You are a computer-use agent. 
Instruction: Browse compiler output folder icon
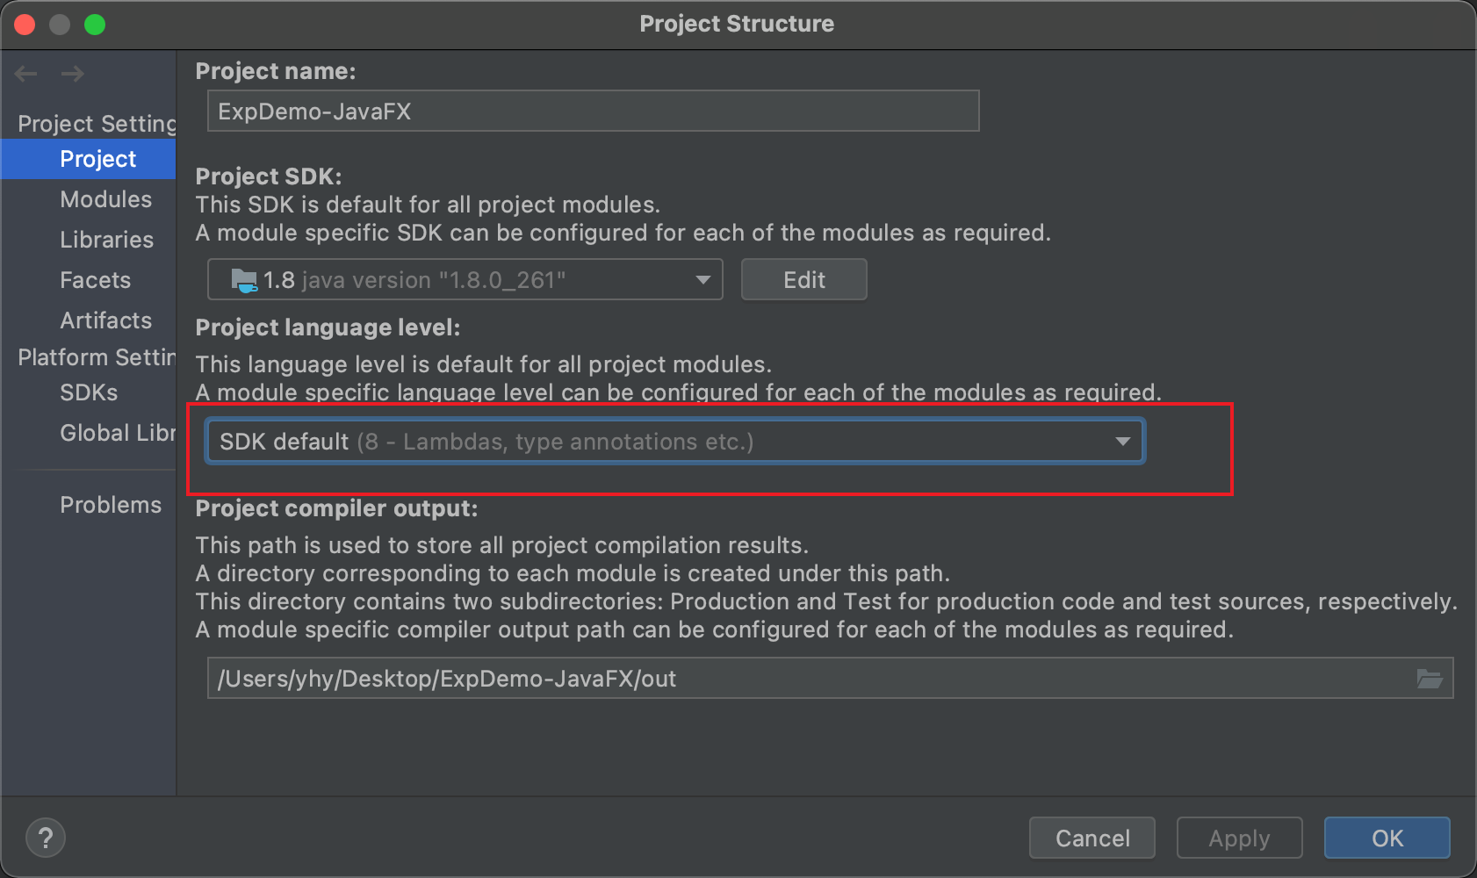1430,679
